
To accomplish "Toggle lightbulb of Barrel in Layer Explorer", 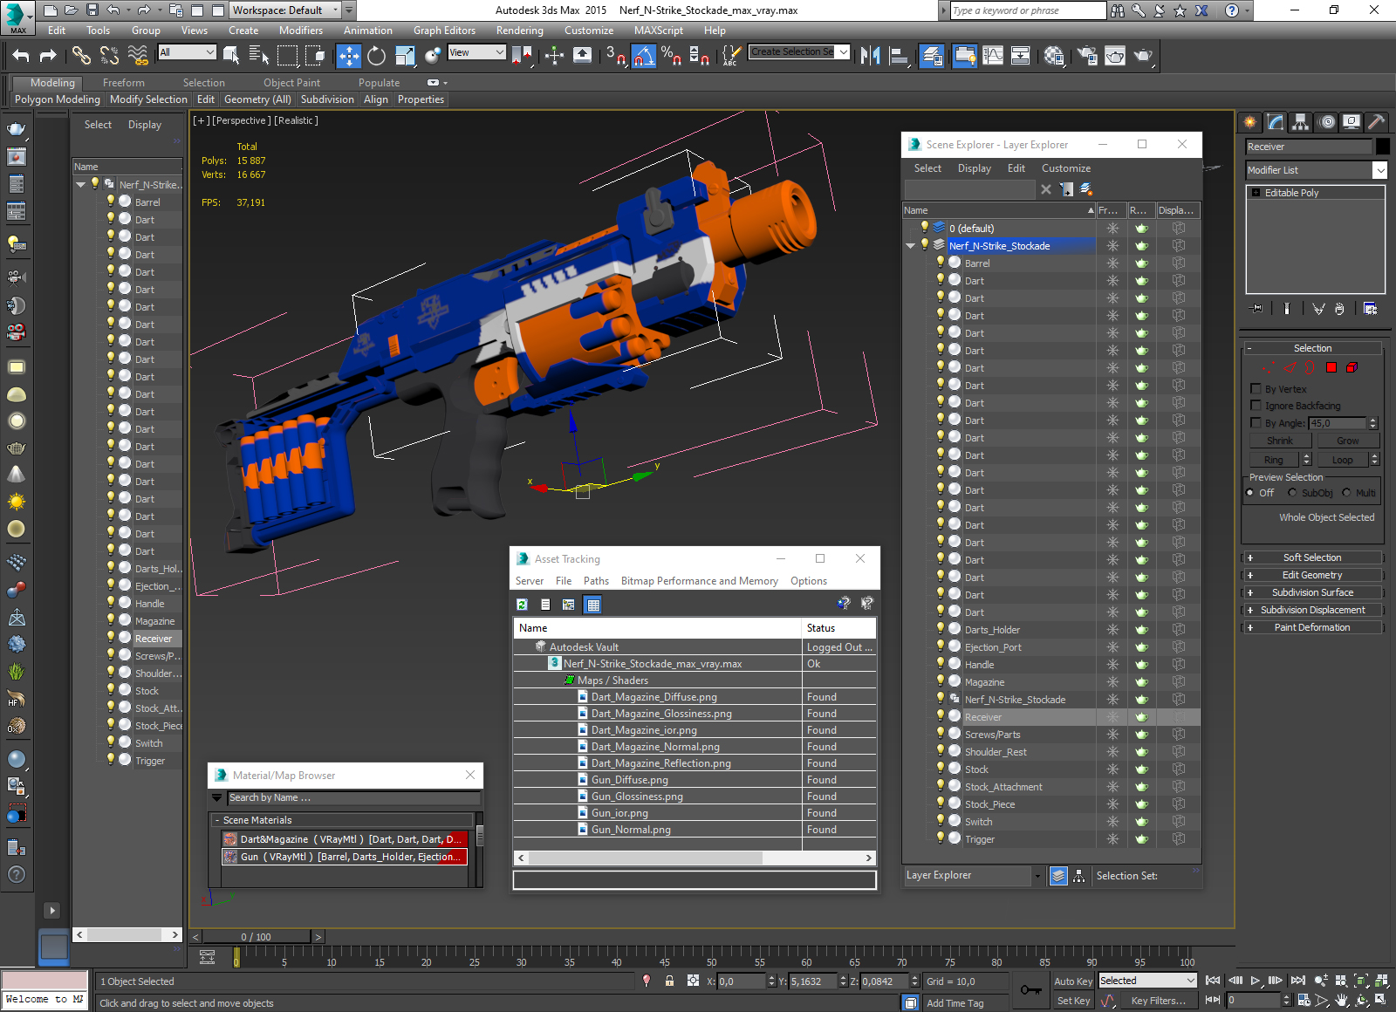I will pyautogui.click(x=941, y=263).
